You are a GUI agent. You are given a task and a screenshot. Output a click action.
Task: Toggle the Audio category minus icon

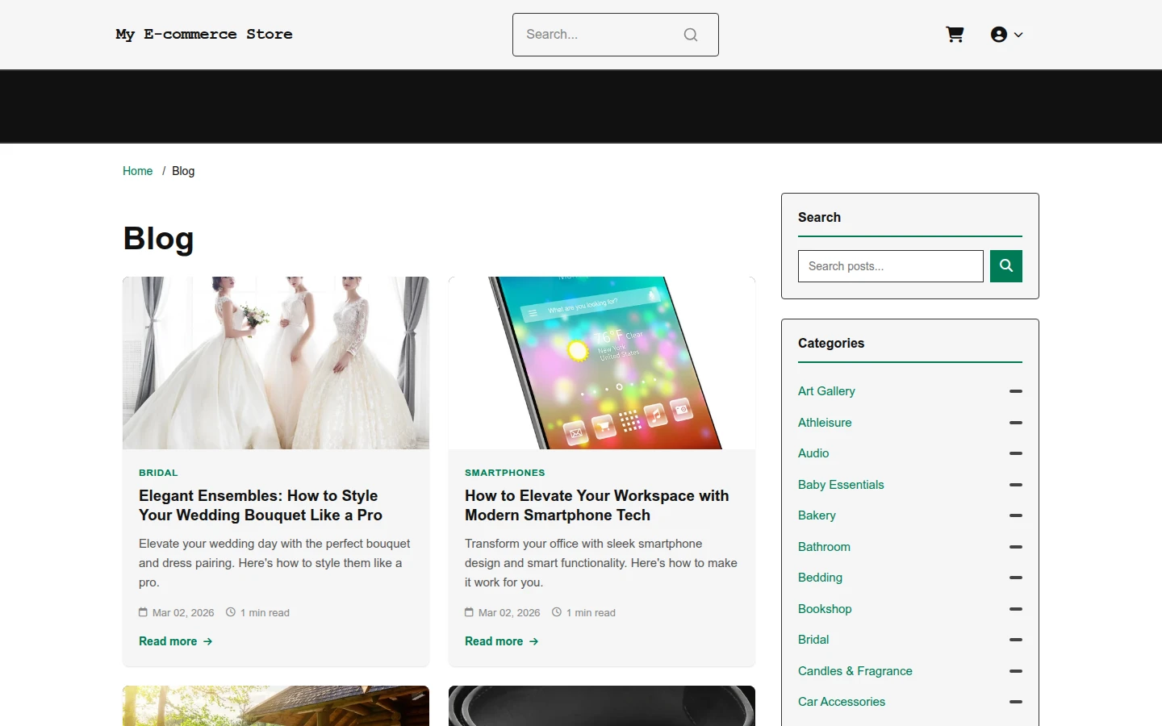(1016, 453)
